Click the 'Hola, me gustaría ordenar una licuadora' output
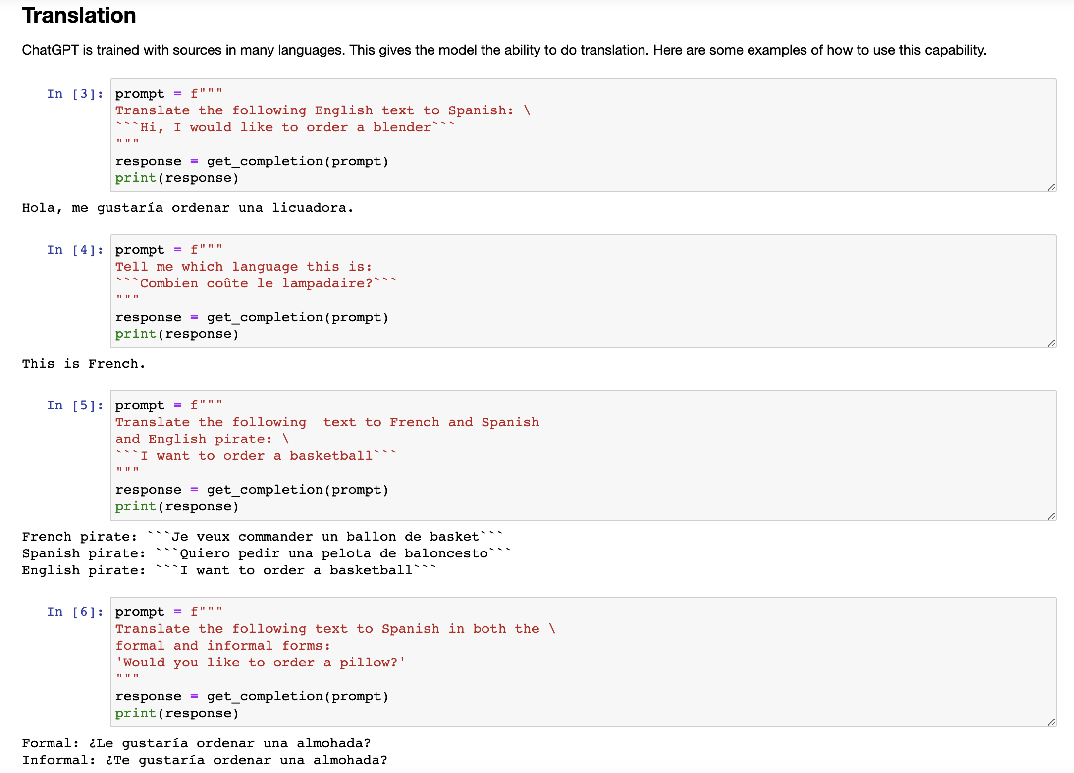 pos(188,208)
